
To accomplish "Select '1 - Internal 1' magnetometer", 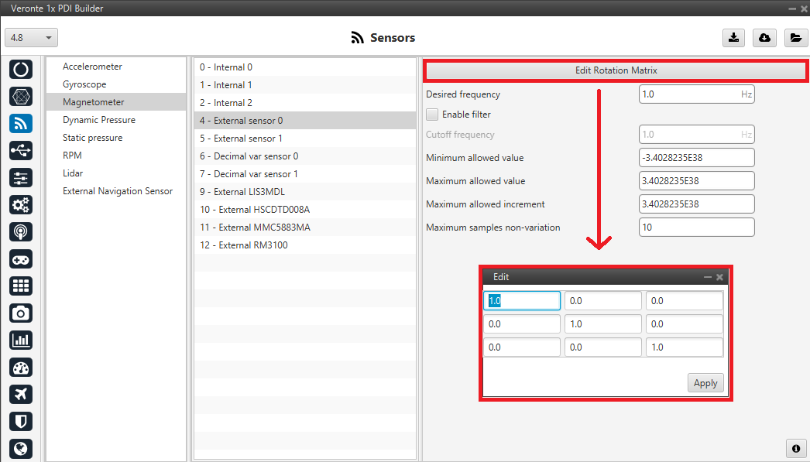I will [305, 85].
